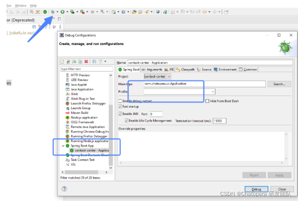Click the bug-shaped Debug toolbar icon

click(x=53, y=12)
